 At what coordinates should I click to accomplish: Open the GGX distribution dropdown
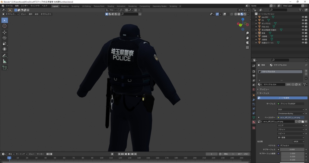[x=291, y=109]
